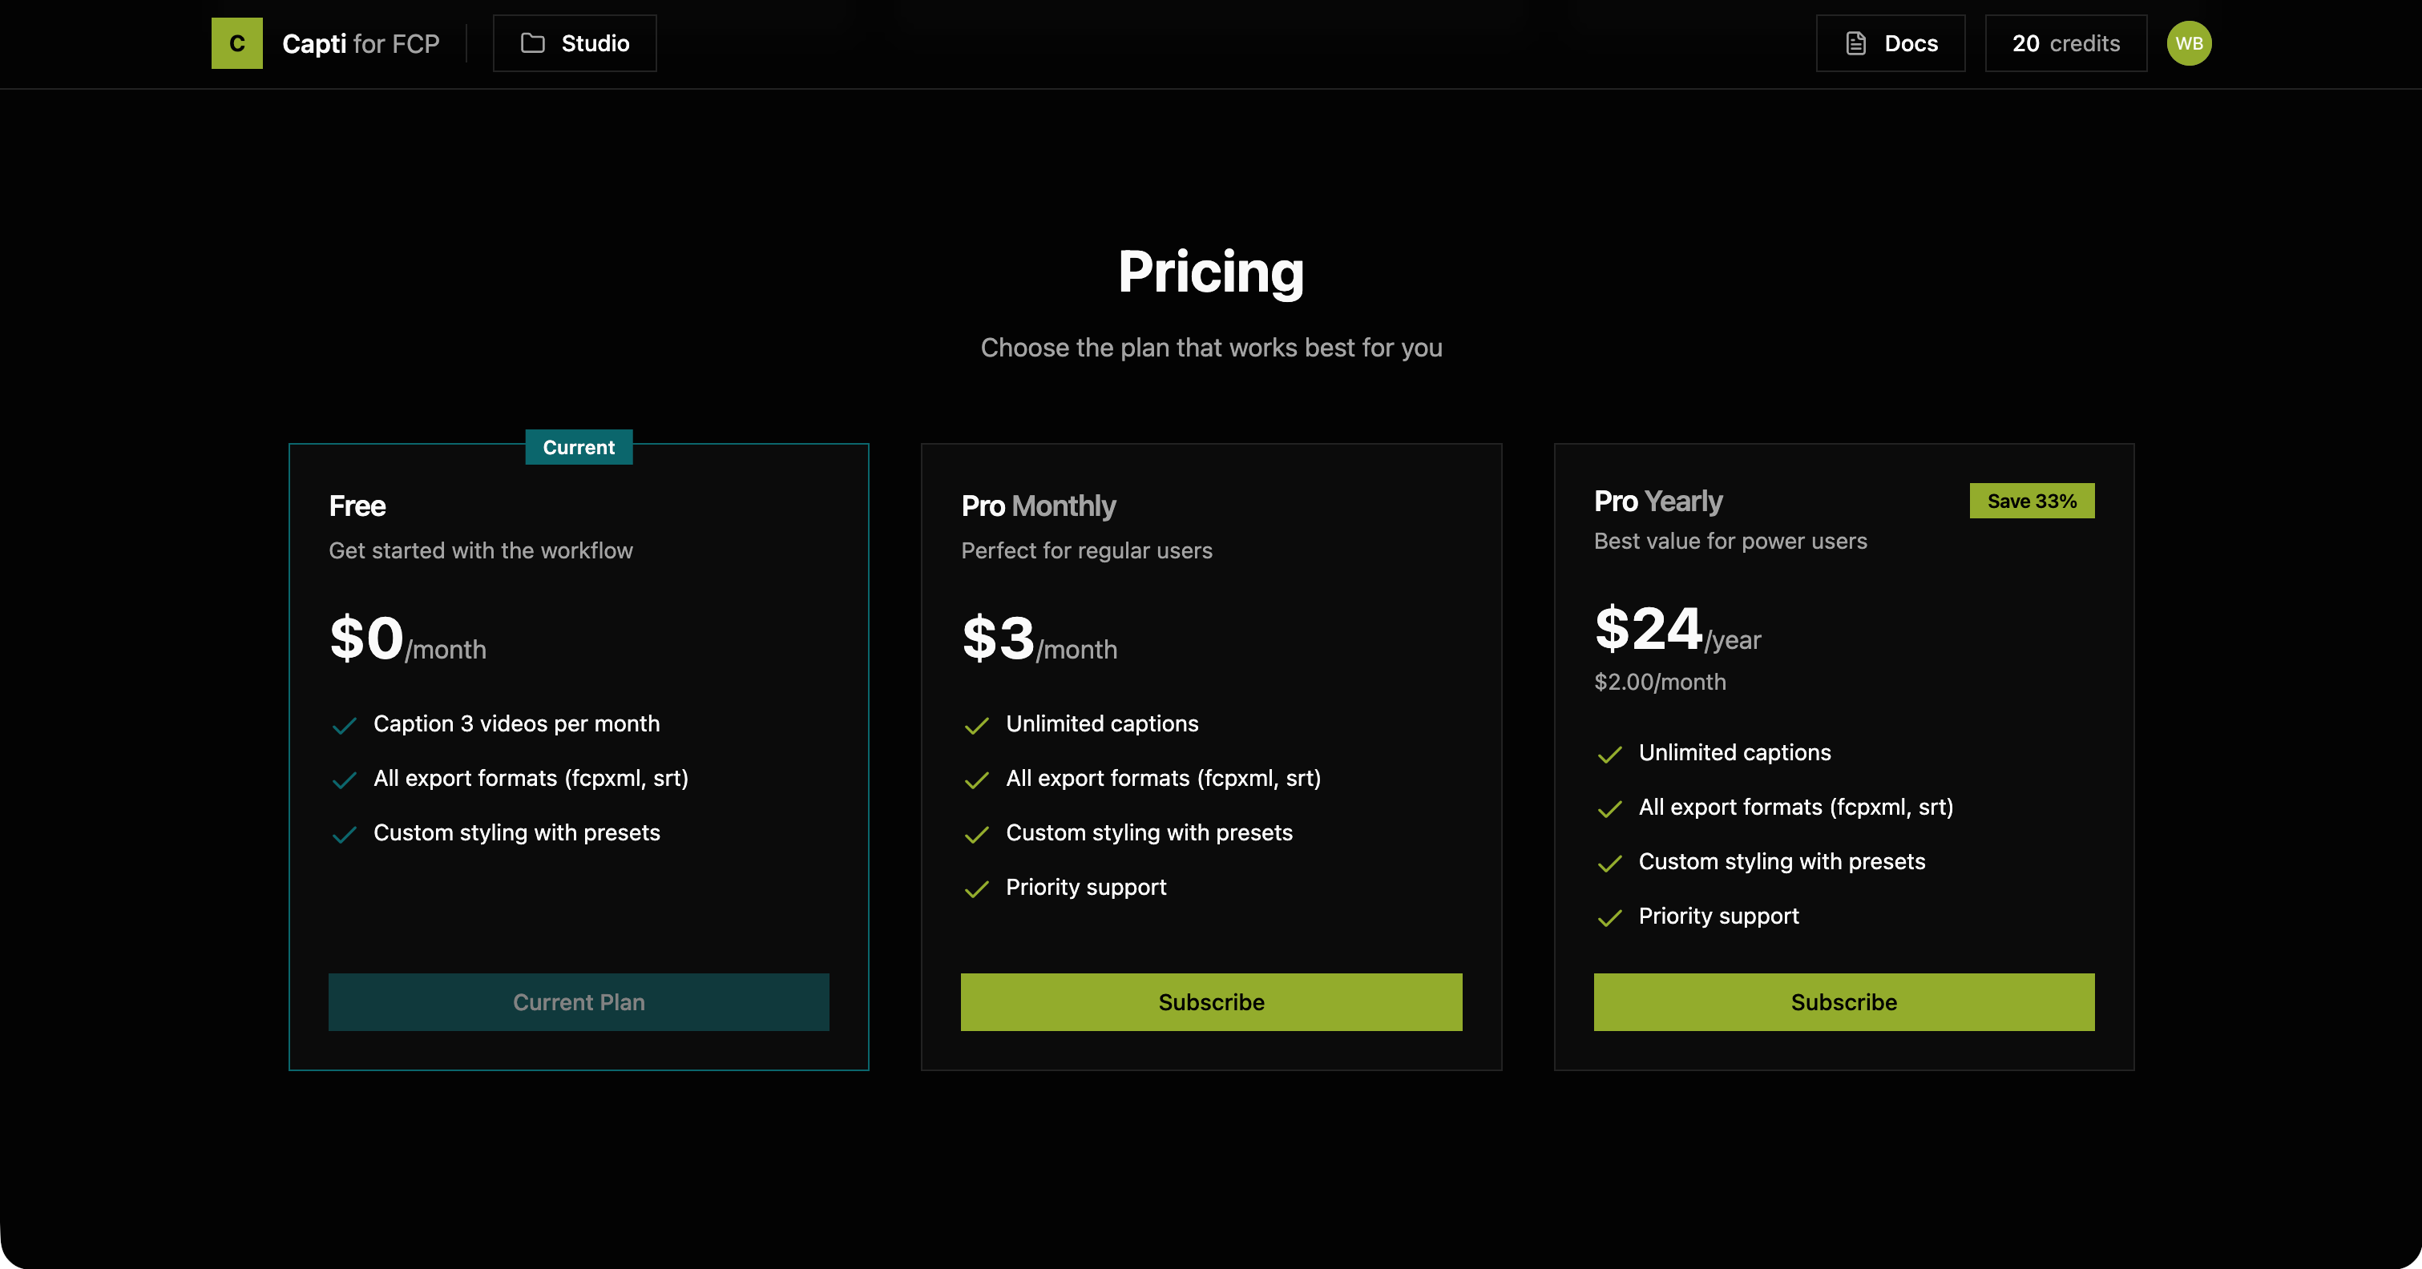Subscribe to the Pro Monthly plan
This screenshot has width=2422, height=1269.
pyautogui.click(x=1211, y=1002)
